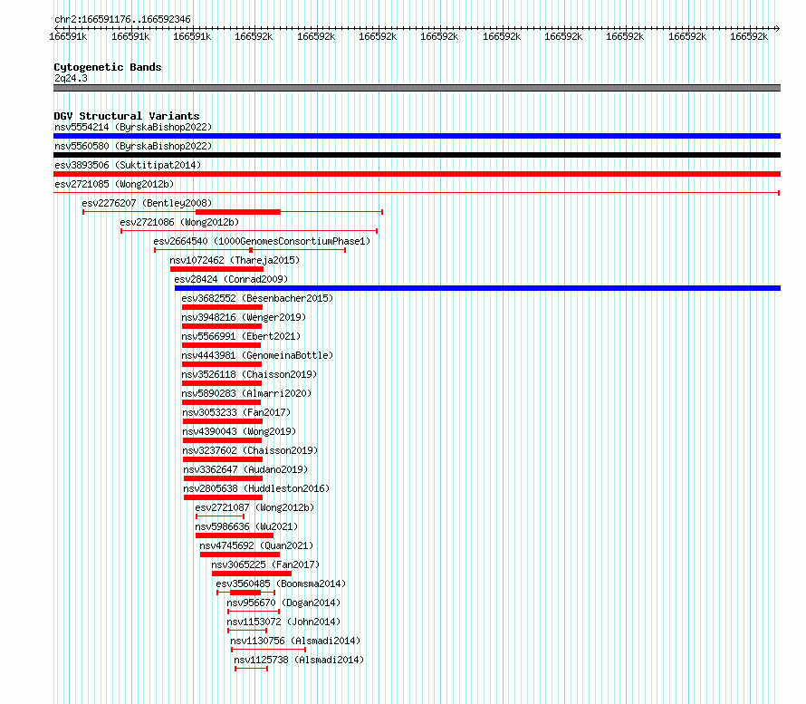Open esv3893506 (Suktitipat2014) variant label
Screen dimensions: 806x704
128,165
